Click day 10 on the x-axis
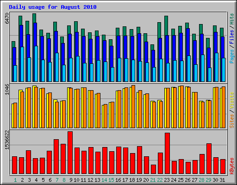The height and width of the screenshot is (185, 237). pyautogui.click(x=76, y=180)
